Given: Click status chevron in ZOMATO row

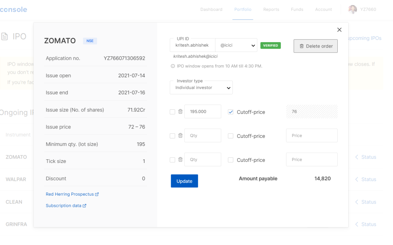Looking at the screenshot, I should pos(357,157).
